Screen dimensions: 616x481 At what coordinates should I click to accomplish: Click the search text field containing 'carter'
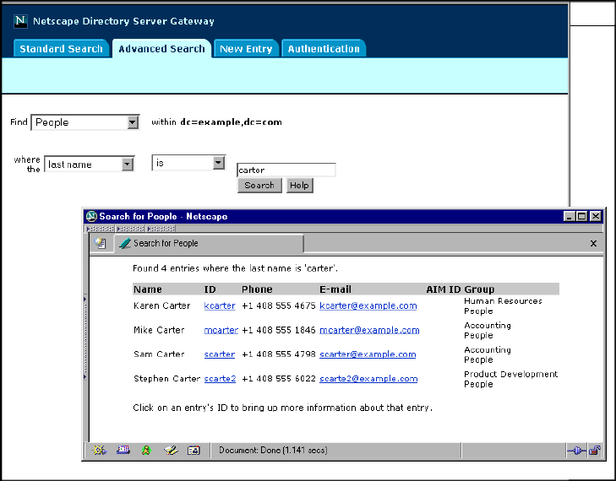tap(286, 170)
